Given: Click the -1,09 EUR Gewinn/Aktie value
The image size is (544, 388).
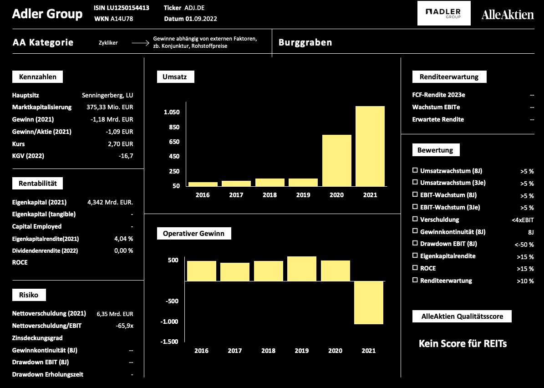Looking at the screenshot, I should pyautogui.click(x=119, y=132).
